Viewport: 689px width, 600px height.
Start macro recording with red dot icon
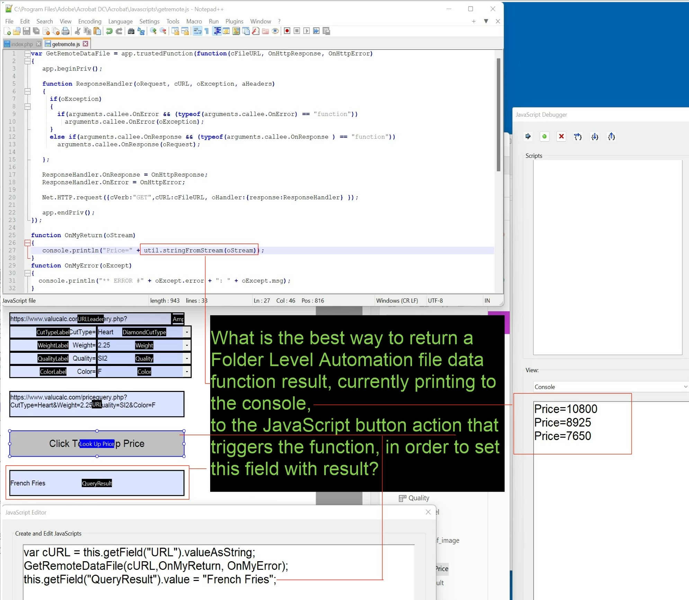pyautogui.click(x=287, y=31)
